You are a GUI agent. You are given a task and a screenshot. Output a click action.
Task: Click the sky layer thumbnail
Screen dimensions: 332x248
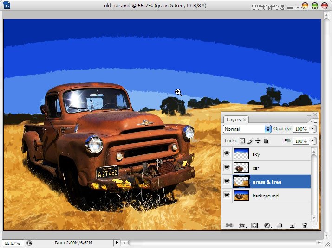tap(241, 154)
